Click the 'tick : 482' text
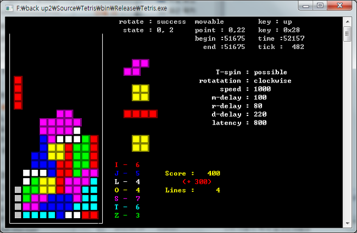The image size is (357, 233). [x=281, y=47]
